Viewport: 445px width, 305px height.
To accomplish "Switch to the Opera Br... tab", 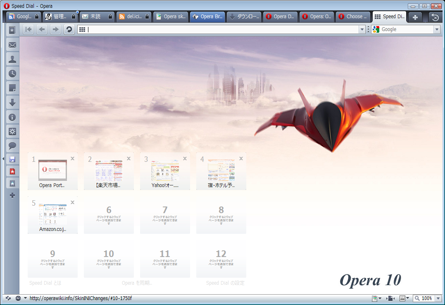I will coord(207,17).
